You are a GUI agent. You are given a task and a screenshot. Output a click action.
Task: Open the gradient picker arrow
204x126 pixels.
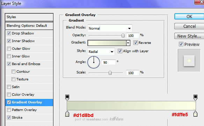(128, 43)
